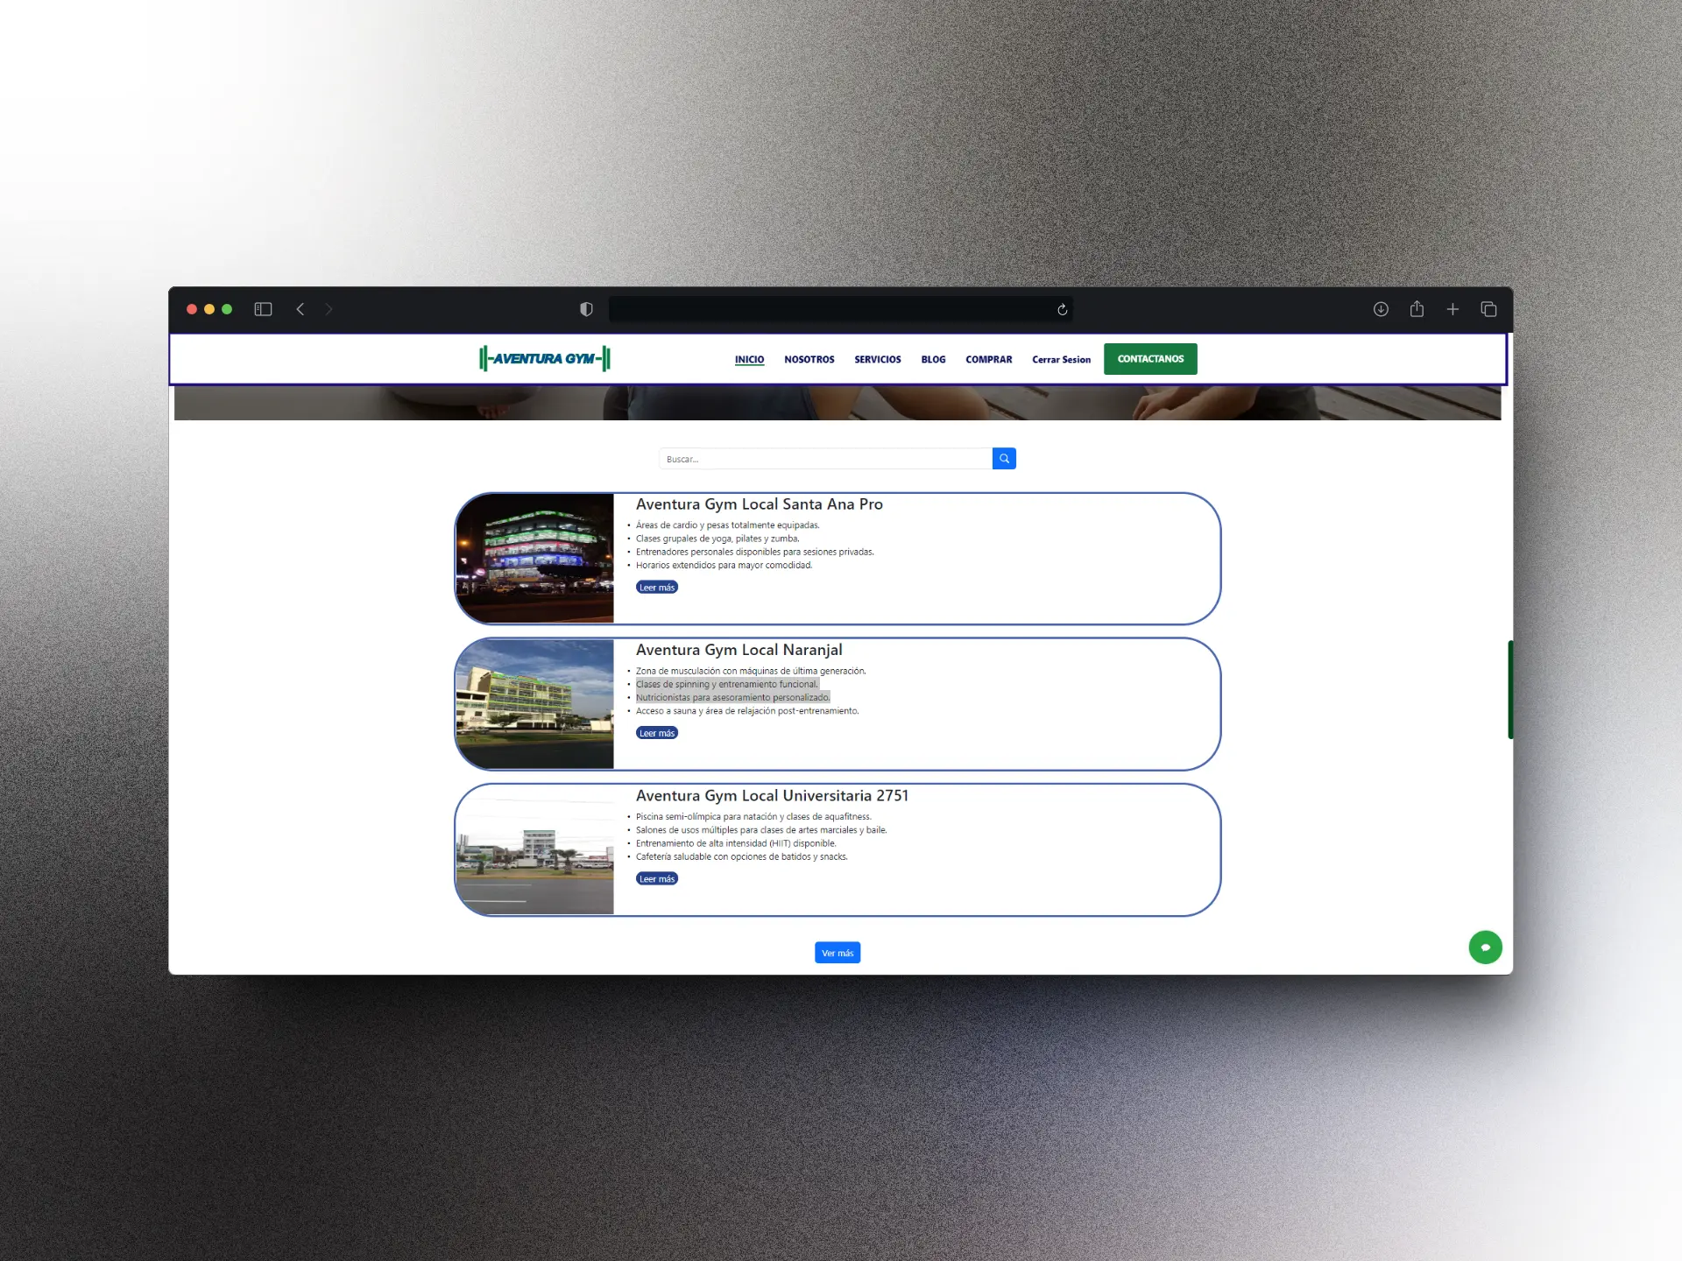Go forward with the forward arrow
The image size is (1682, 1261).
pos(329,309)
